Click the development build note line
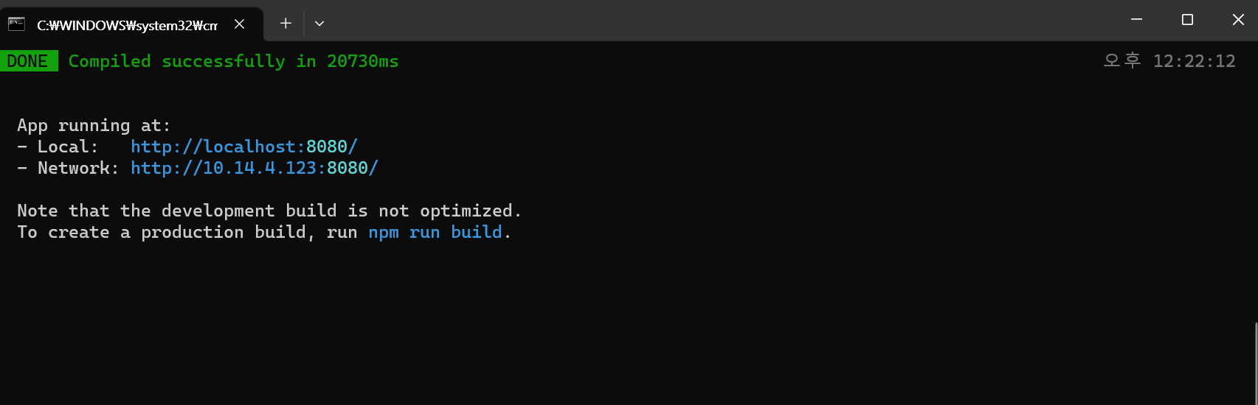The height and width of the screenshot is (405, 1258). [x=269, y=211]
